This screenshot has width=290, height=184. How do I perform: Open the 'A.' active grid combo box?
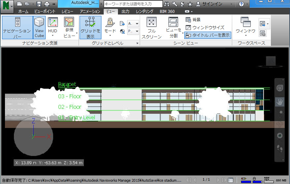coord(133,24)
